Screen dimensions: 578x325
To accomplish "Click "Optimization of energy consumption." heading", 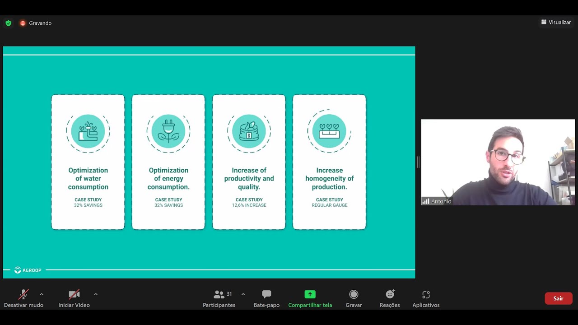I will (168, 179).
